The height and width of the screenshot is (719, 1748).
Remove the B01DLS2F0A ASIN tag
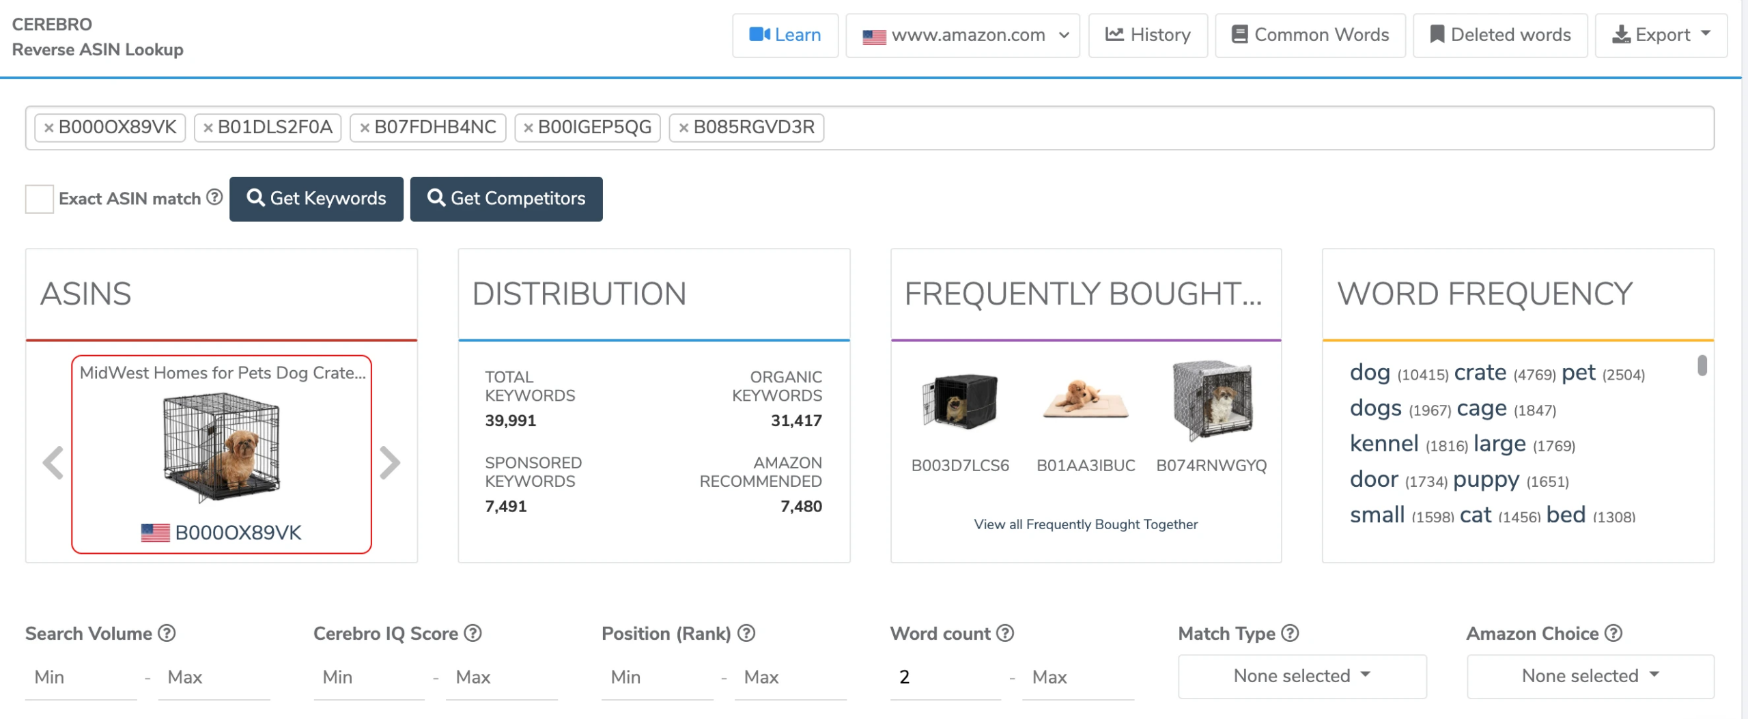(208, 128)
